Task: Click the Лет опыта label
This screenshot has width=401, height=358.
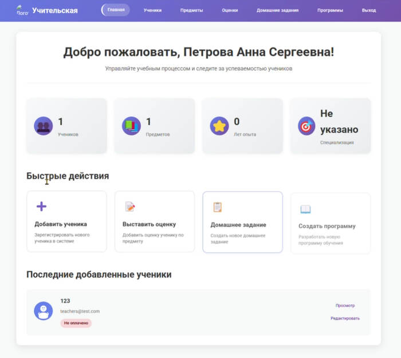Action: click(245, 134)
